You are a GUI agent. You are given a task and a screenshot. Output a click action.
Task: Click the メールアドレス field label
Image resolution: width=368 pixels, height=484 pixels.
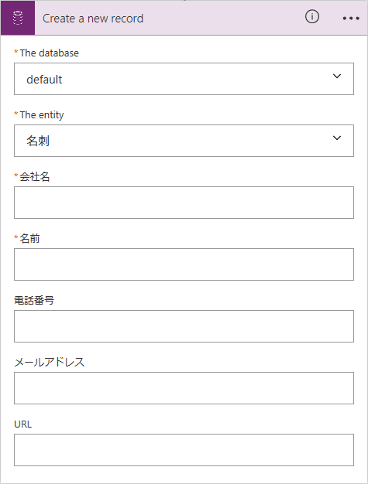click(x=50, y=362)
